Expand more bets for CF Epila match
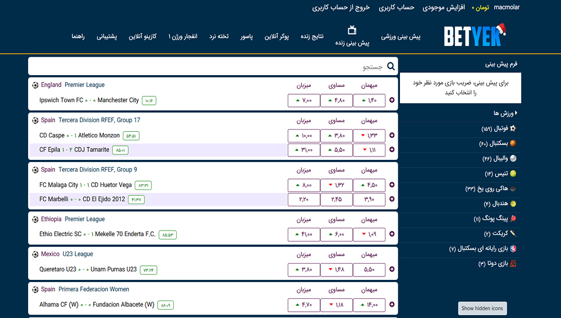Screen dimensions: 561x318 click(392, 150)
